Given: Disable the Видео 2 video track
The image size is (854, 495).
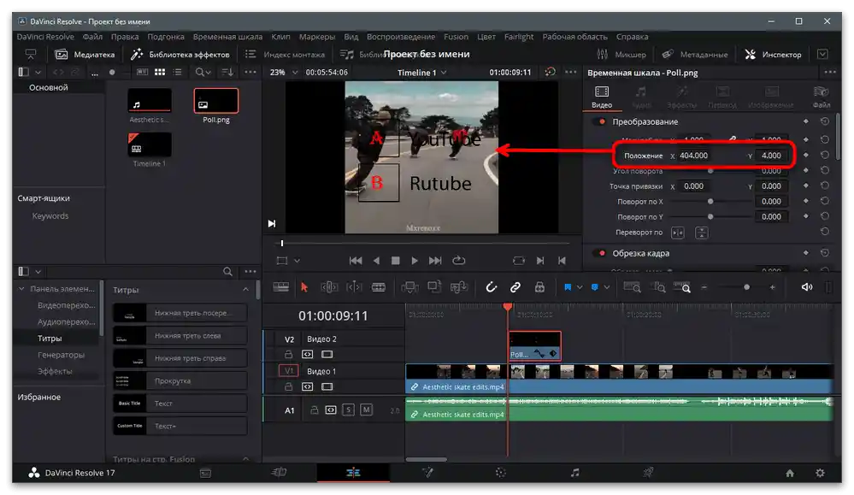Looking at the screenshot, I should (x=327, y=355).
